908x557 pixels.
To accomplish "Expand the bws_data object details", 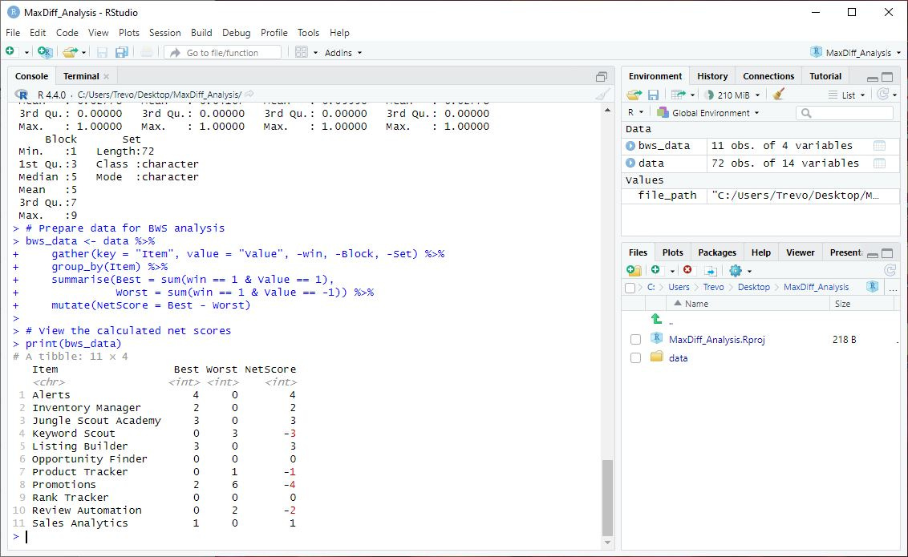I will pos(630,146).
